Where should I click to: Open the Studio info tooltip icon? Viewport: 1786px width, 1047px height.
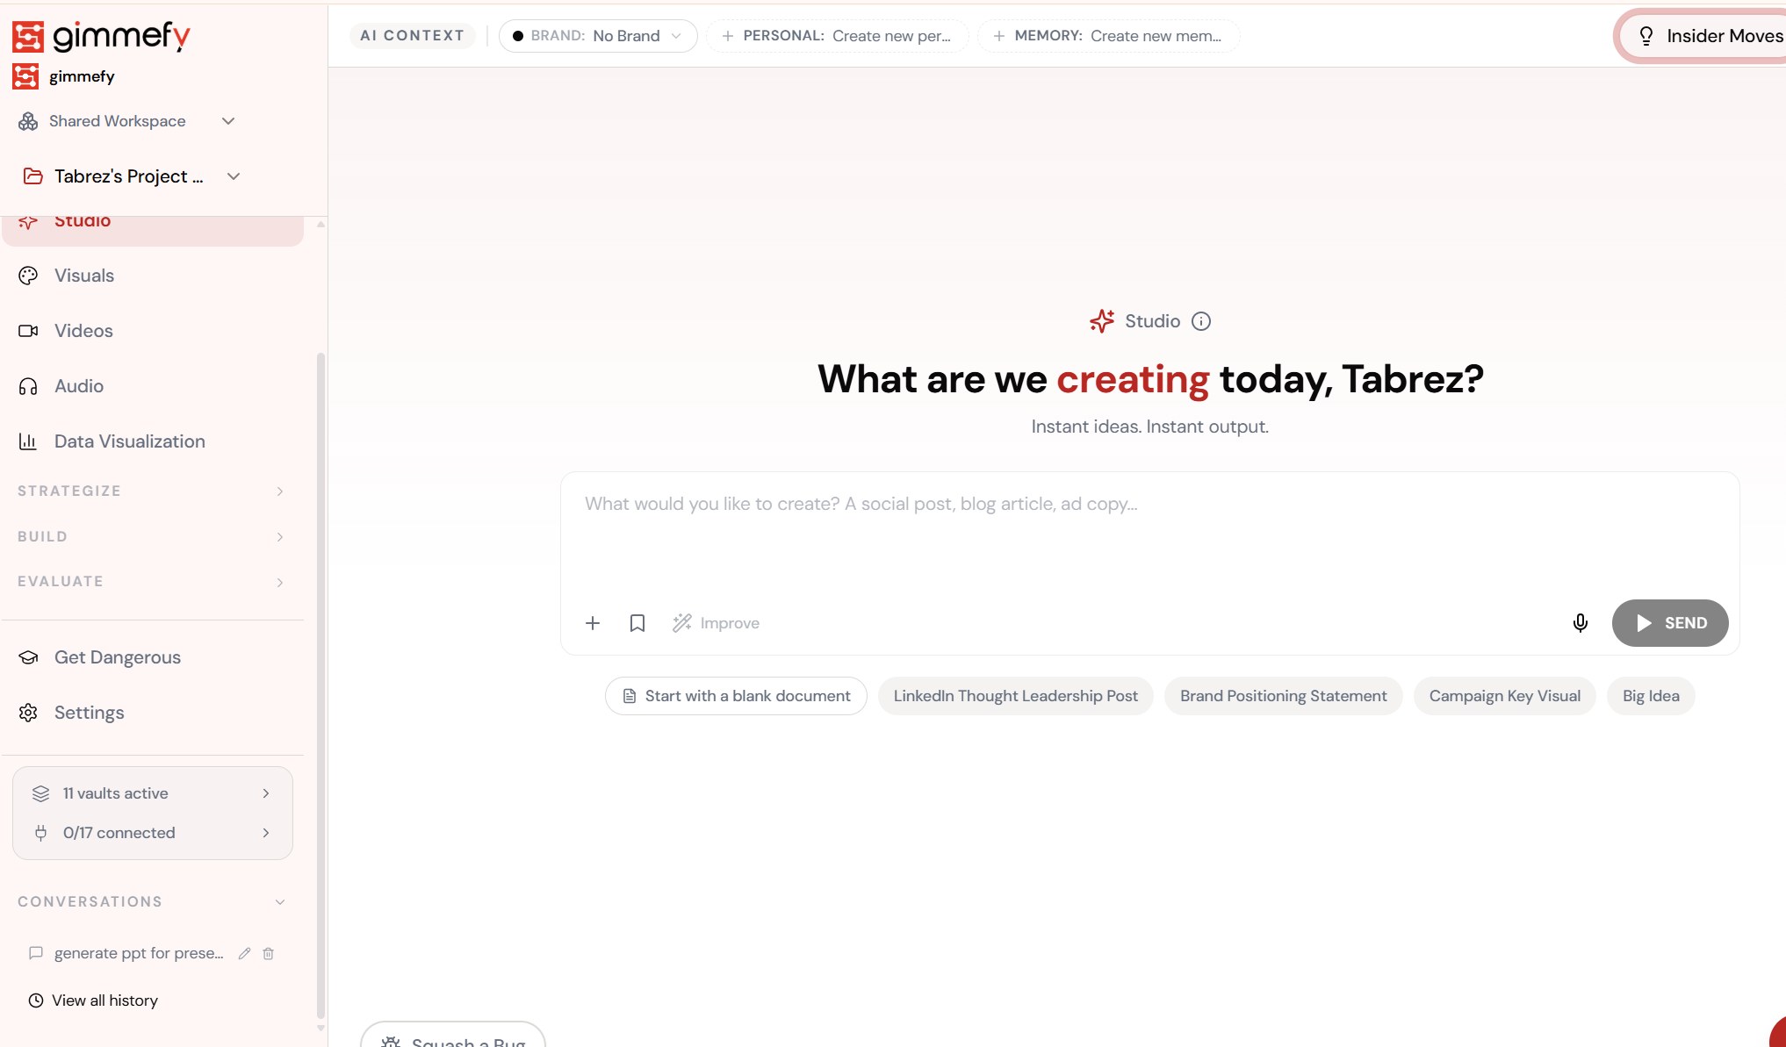click(x=1201, y=320)
